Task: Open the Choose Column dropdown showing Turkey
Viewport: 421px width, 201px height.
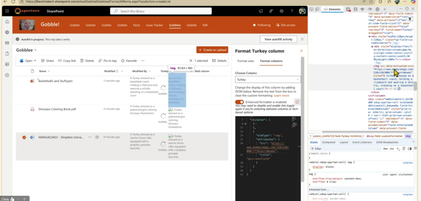Action: point(268,79)
